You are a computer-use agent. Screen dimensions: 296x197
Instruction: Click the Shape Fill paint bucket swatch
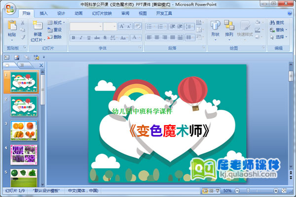coord(259,23)
